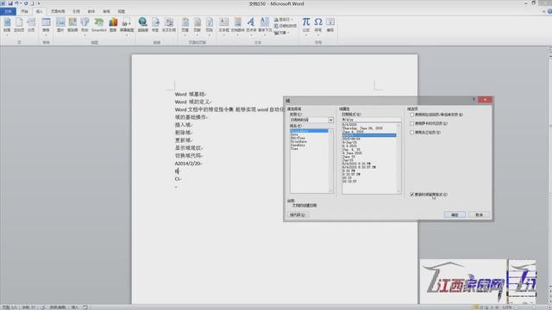552x310 pixels.
Task: Click the date formats list scrollbar
Action: coord(398,158)
